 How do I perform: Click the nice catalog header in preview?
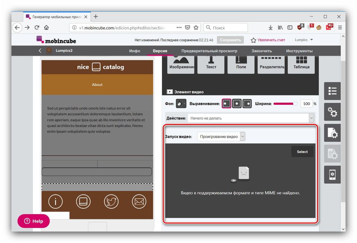click(x=97, y=67)
